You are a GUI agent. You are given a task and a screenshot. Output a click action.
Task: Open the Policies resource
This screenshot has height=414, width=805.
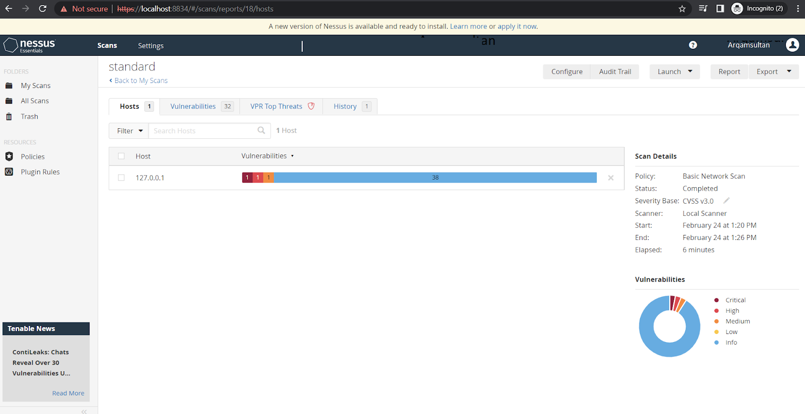(33, 156)
